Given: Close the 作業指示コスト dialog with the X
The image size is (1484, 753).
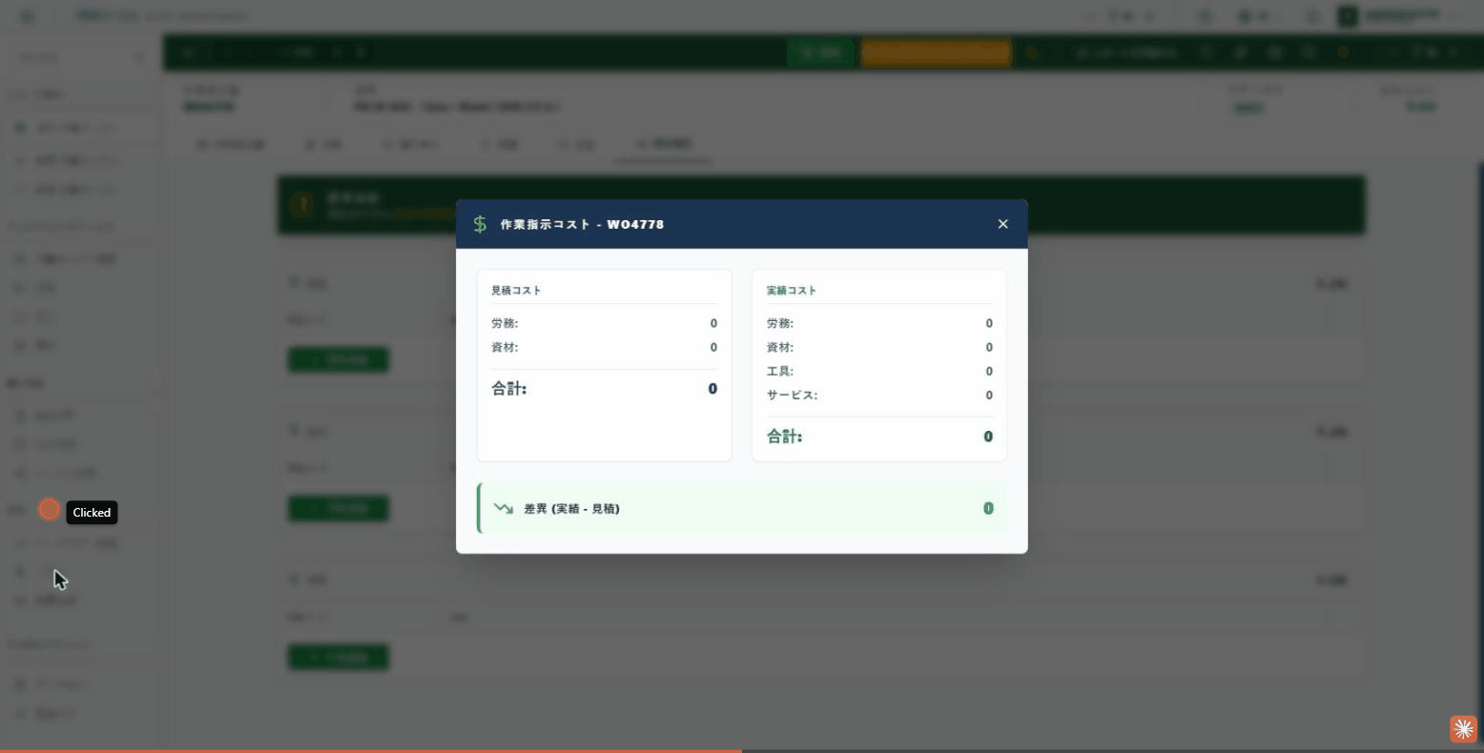Looking at the screenshot, I should (1002, 224).
